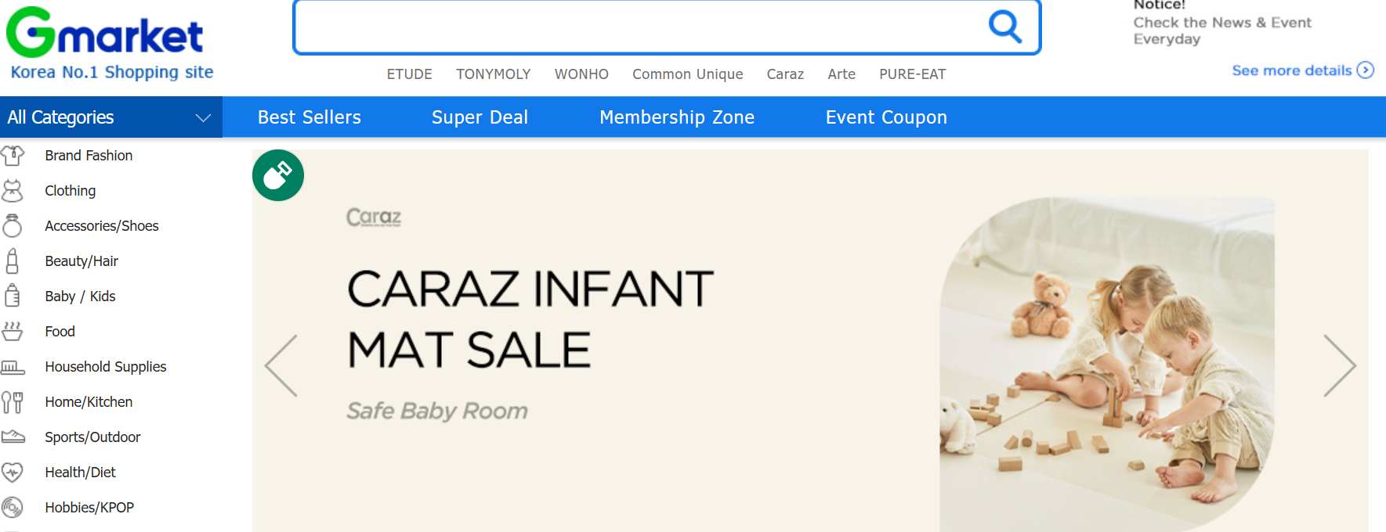The image size is (1386, 532).
Task: Advance to the next banner slide
Action: (1339, 365)
